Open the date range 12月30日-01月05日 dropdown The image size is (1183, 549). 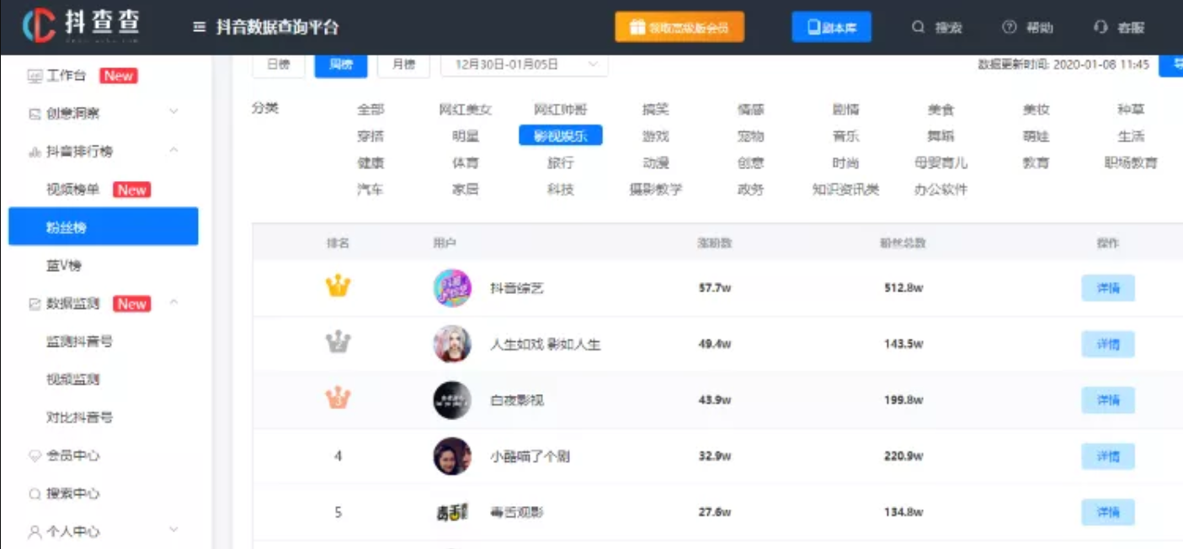(x=524, y=65)
